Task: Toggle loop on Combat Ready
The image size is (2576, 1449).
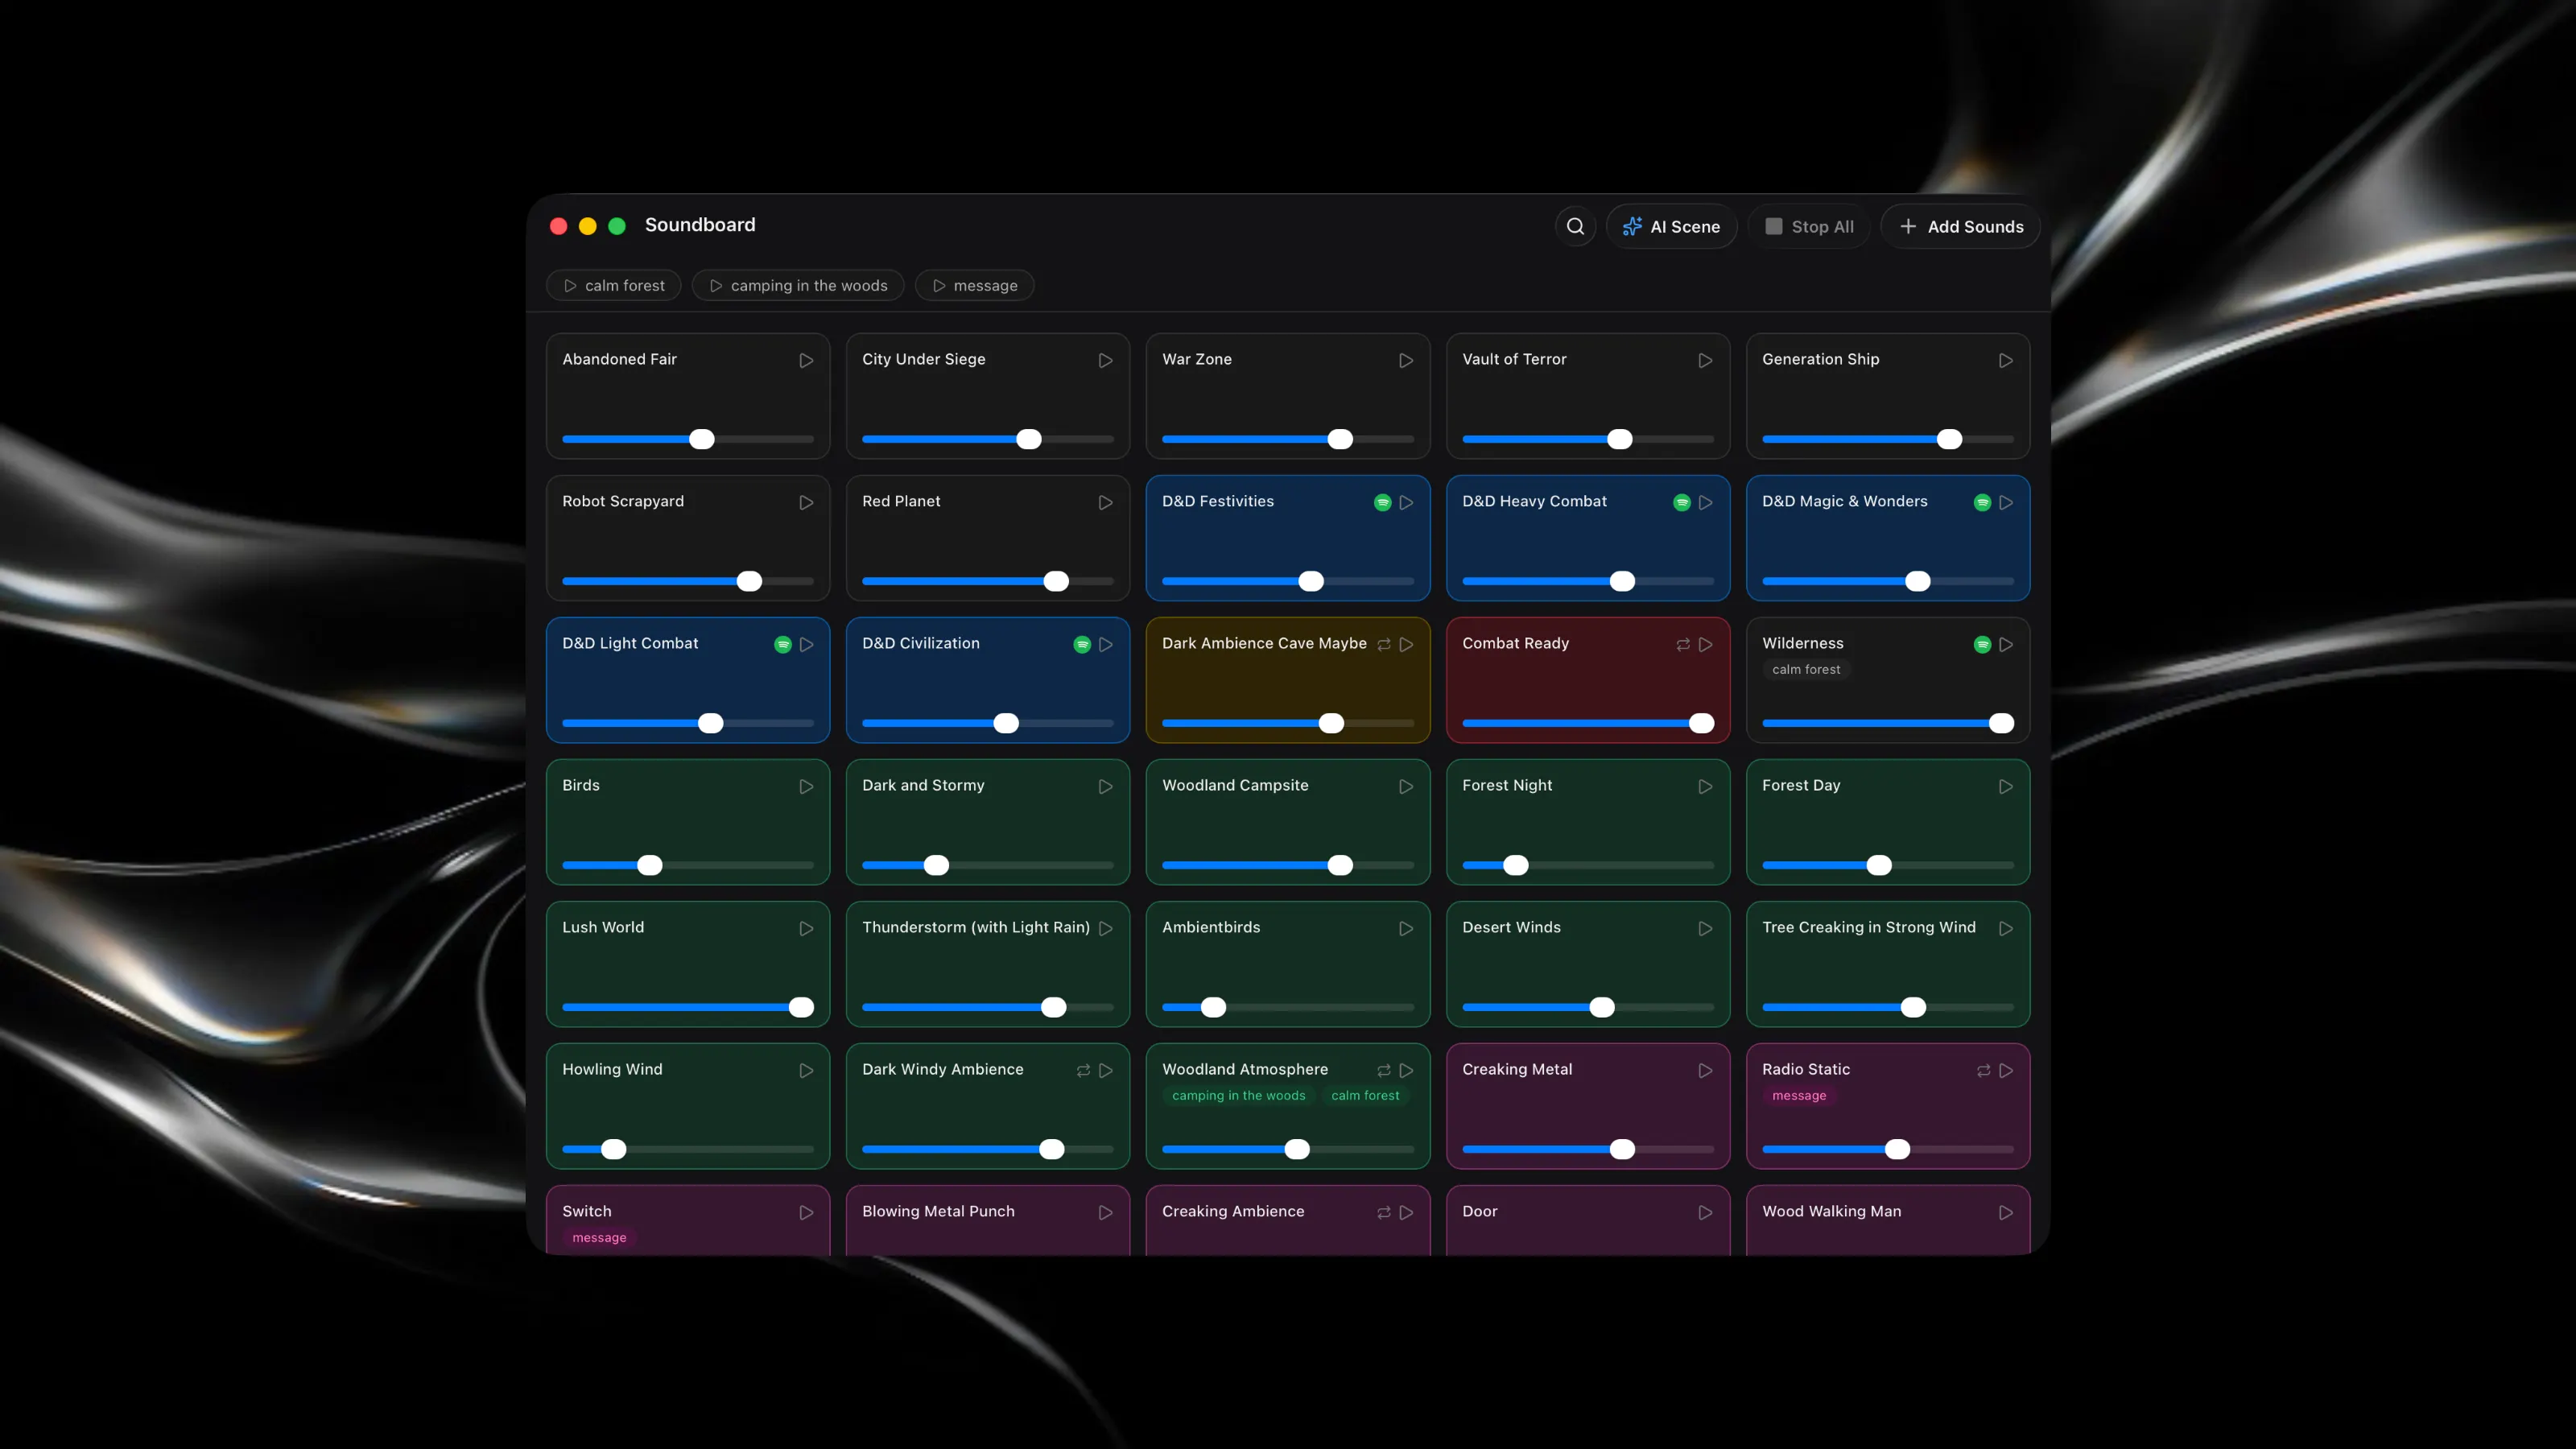Action: tap(1683, 644)
